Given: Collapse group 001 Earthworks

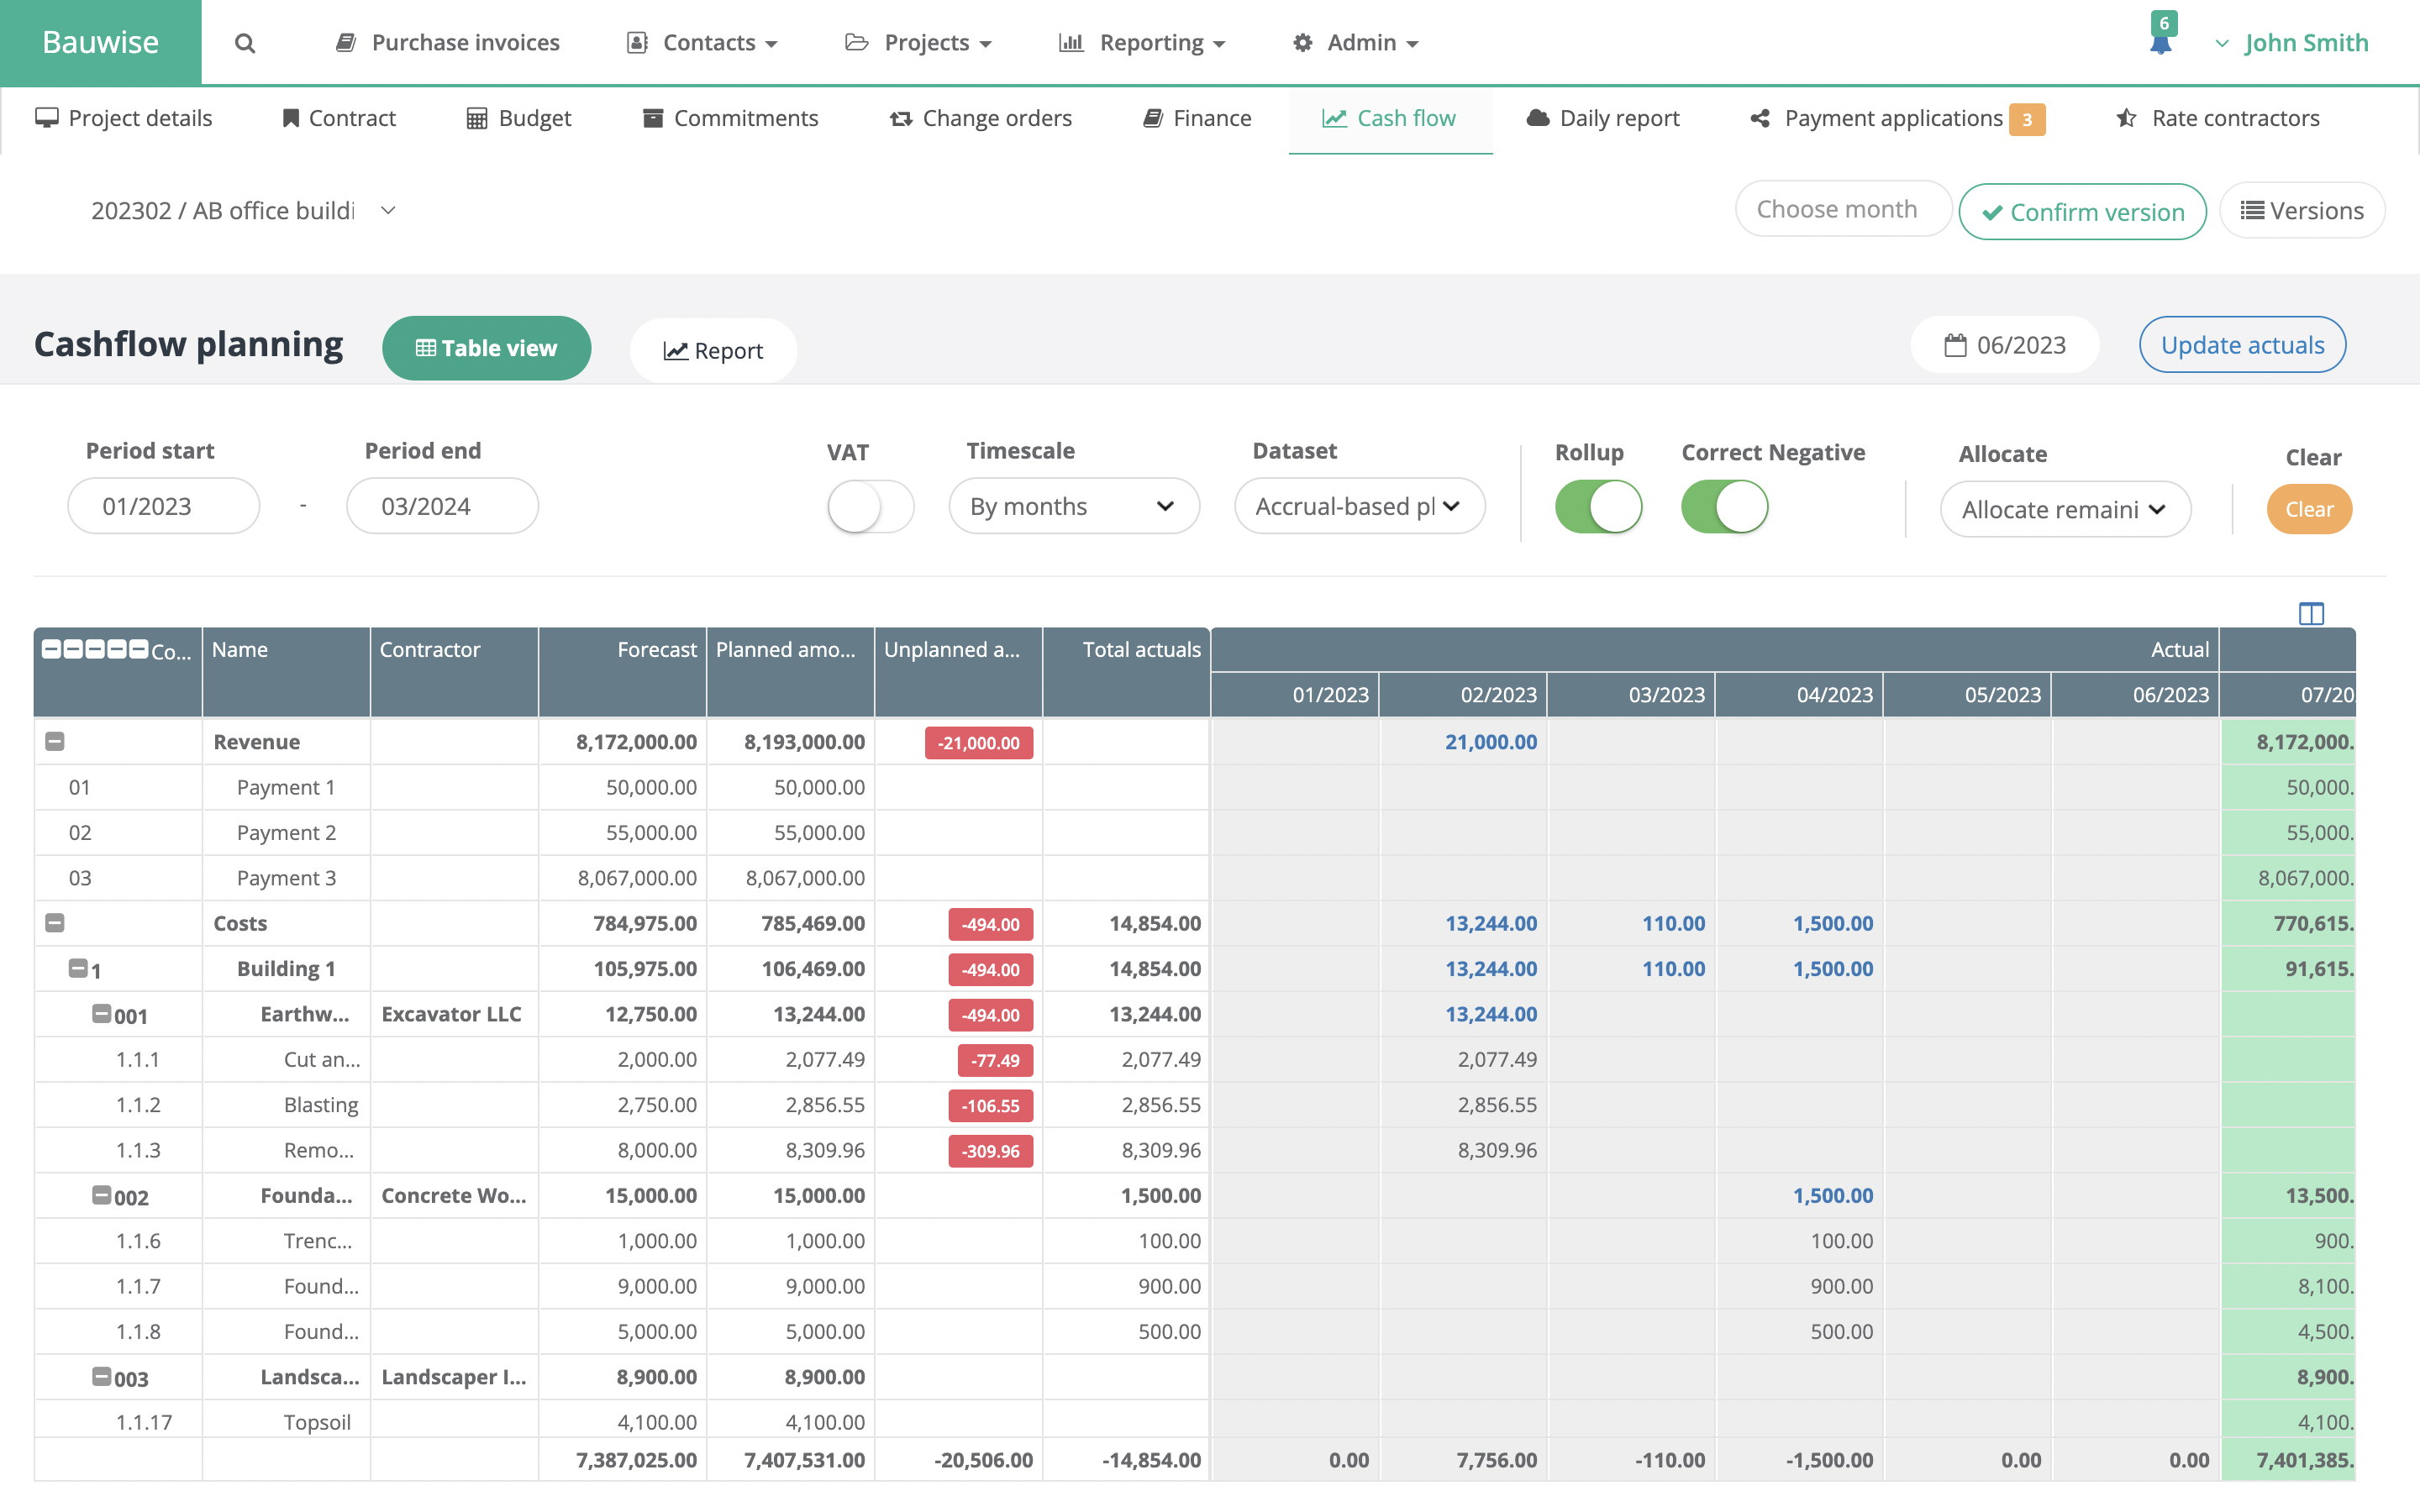Looking at the screenshot, I should click(x=101, y=1013).
